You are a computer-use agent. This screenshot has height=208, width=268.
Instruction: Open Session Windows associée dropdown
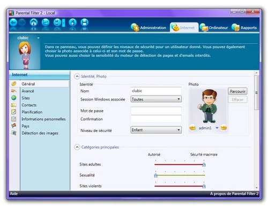[x=156, y=99]
